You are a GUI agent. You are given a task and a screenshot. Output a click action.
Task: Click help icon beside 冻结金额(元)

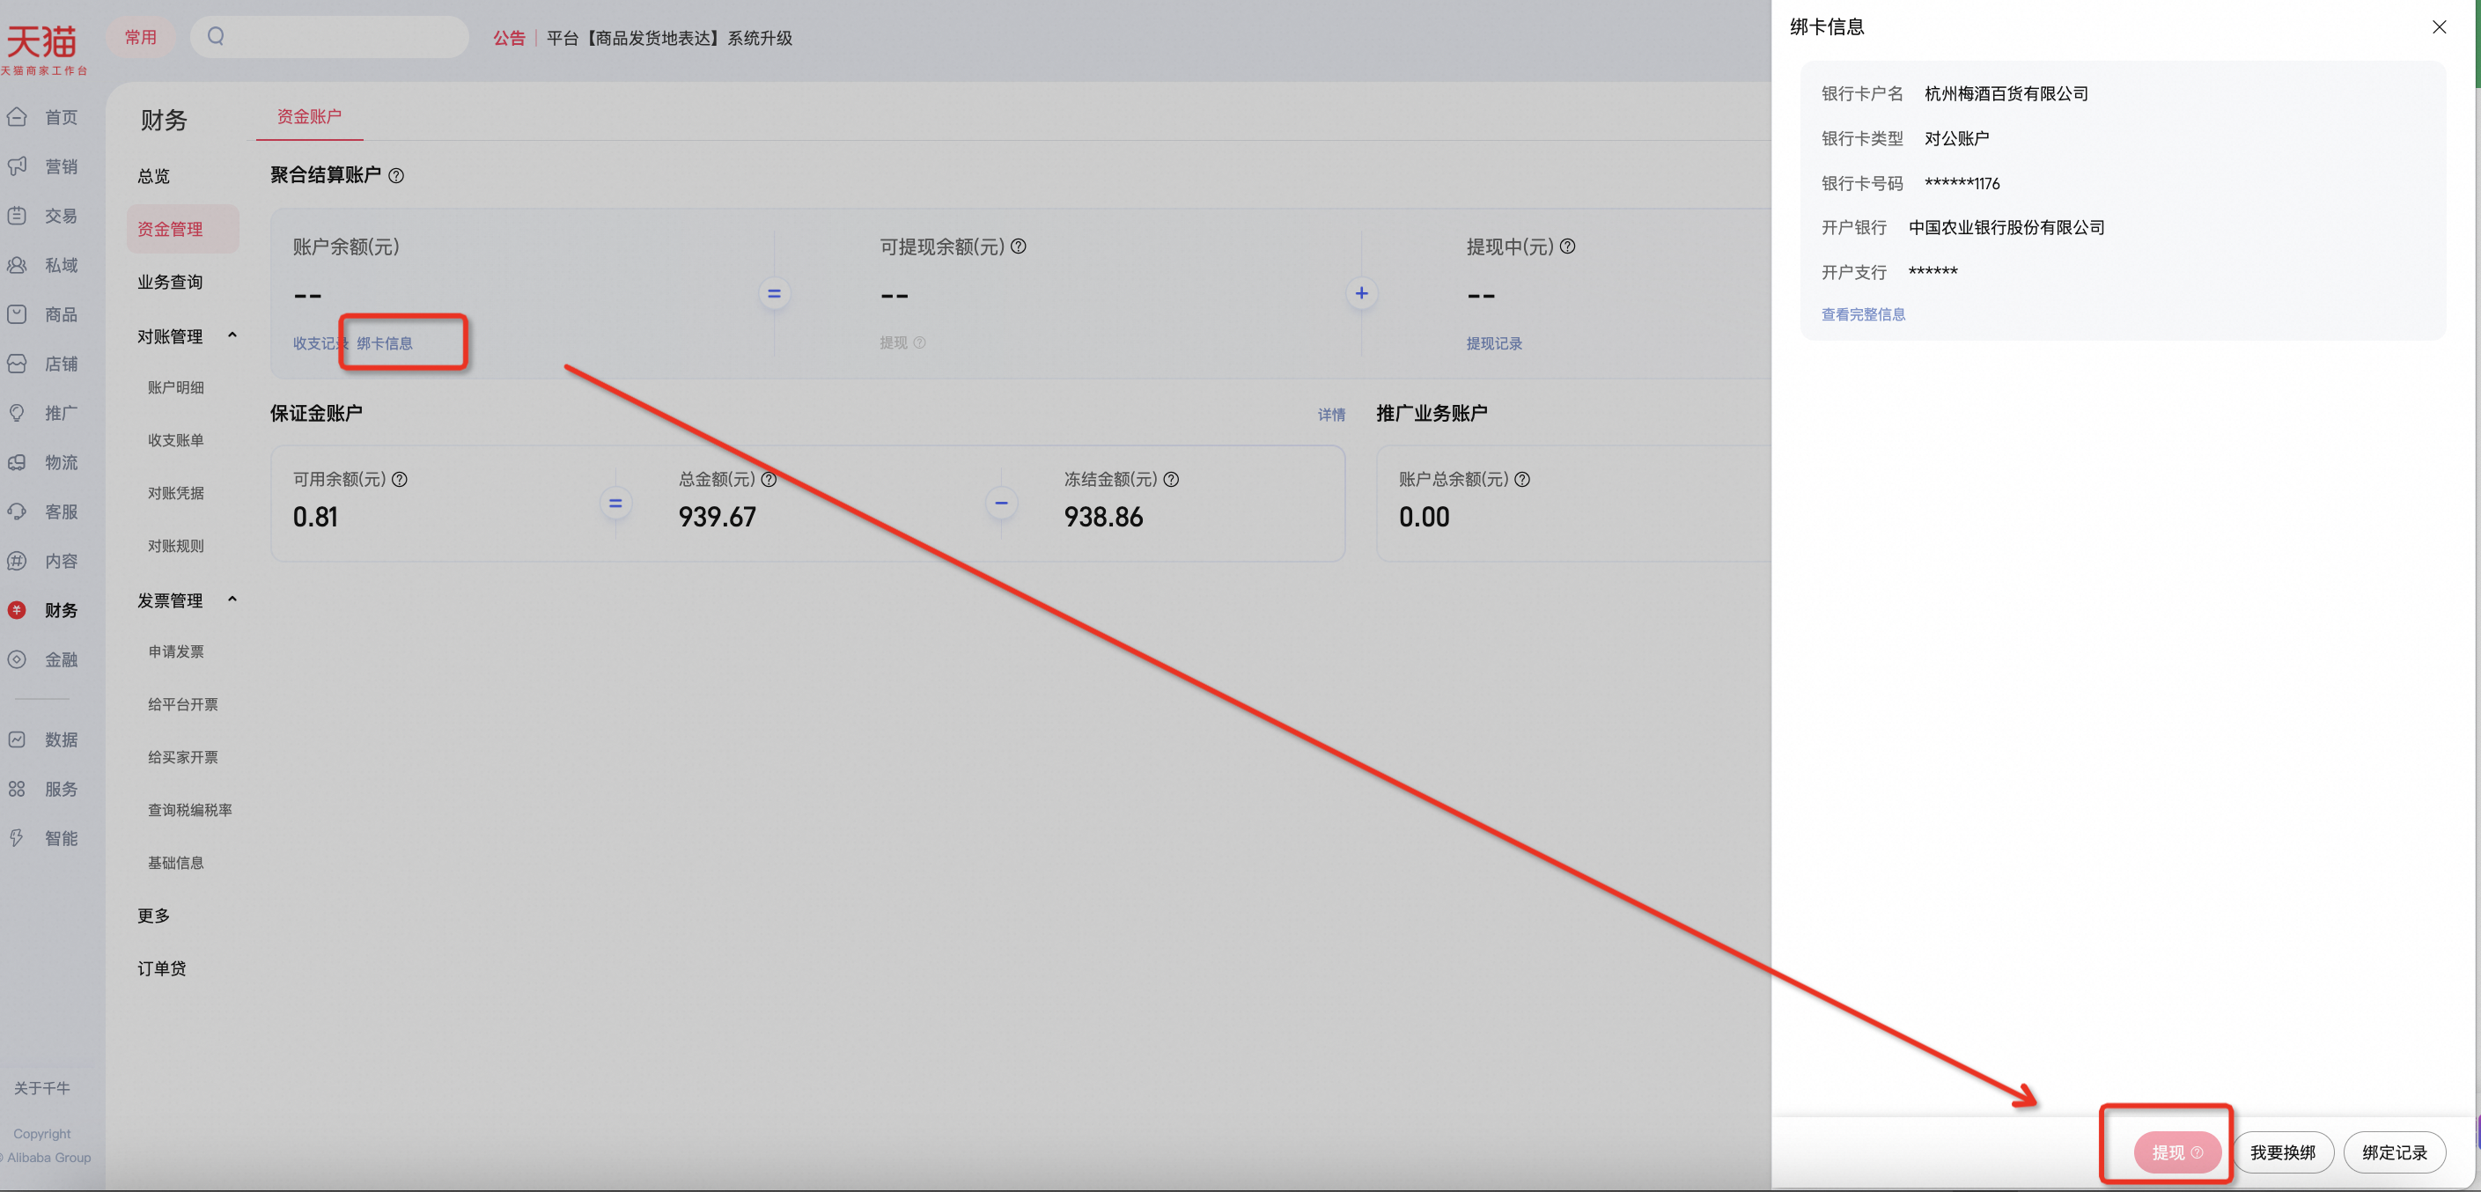click(1171, 480)
